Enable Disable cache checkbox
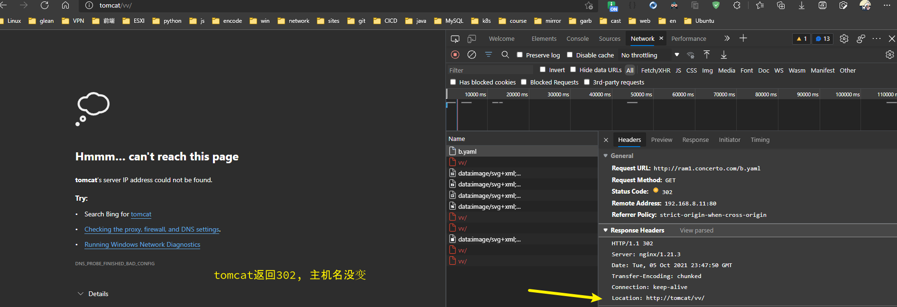Screen dimensions: 897x307 [x=570, y=55]
